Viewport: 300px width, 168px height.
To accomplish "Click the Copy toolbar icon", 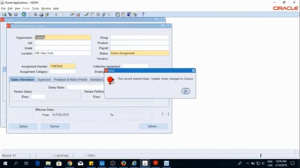I will 61,14.
